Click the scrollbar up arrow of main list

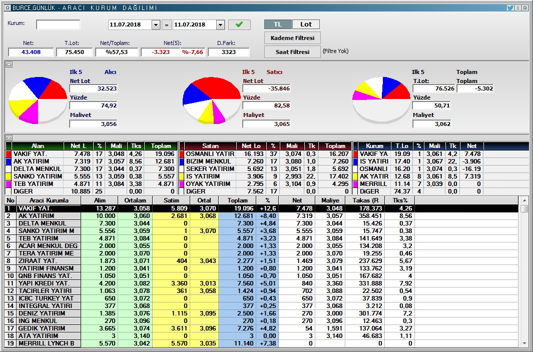(524, 200)
